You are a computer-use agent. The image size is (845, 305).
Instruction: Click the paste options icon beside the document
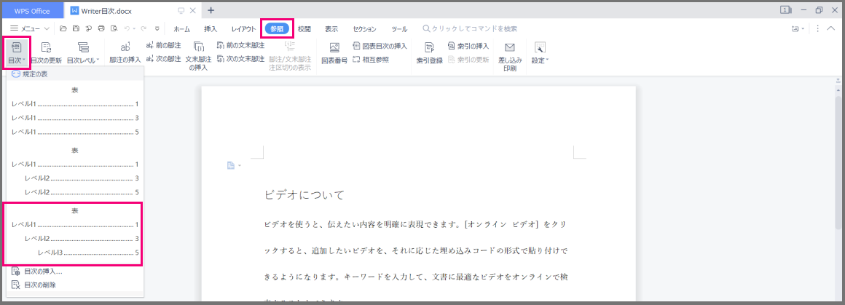233,165
